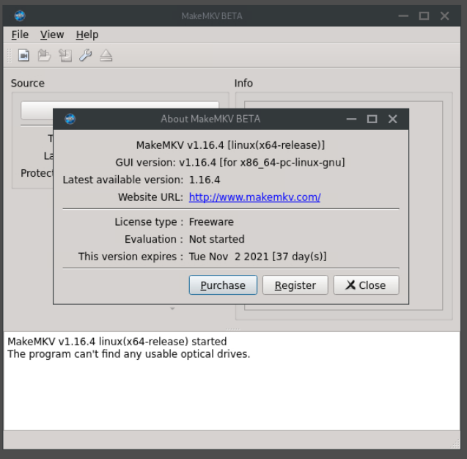
Task: Close the main MakeMKV BETA window
Action: (445, 16)
